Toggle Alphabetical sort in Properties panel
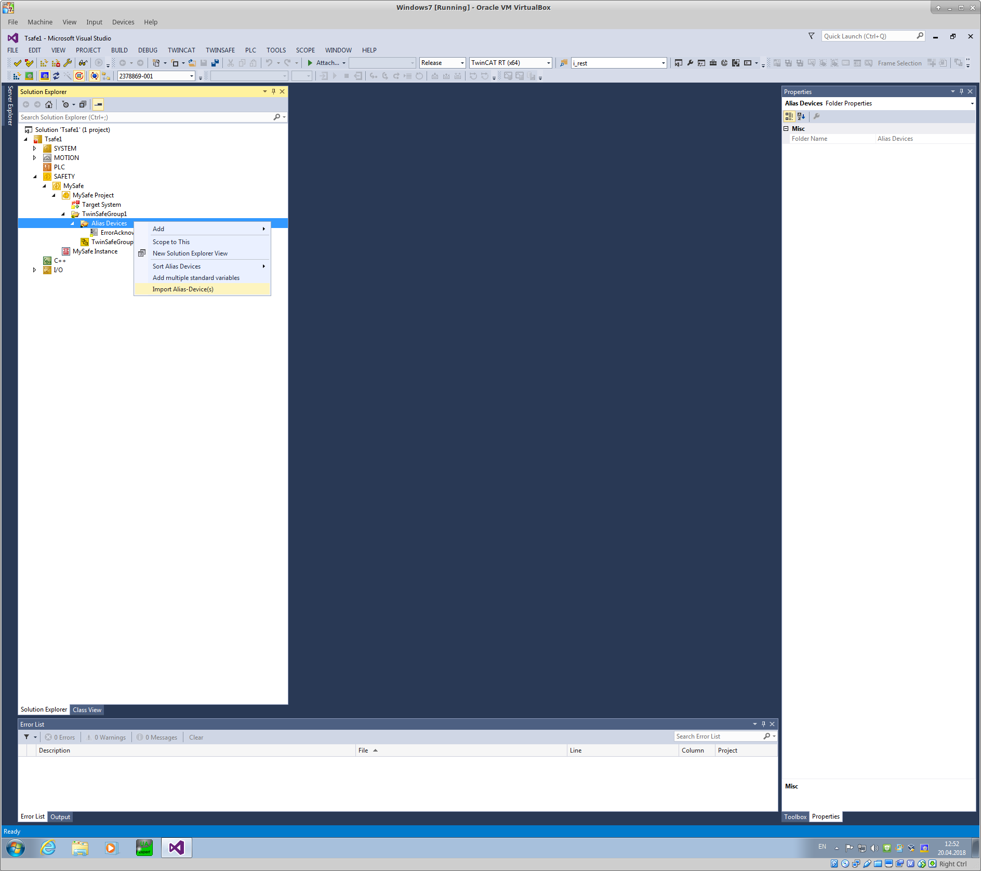Image resolution: width=981 pixels, height=871 pixels. pyautogui.click(x=801, y=116)
